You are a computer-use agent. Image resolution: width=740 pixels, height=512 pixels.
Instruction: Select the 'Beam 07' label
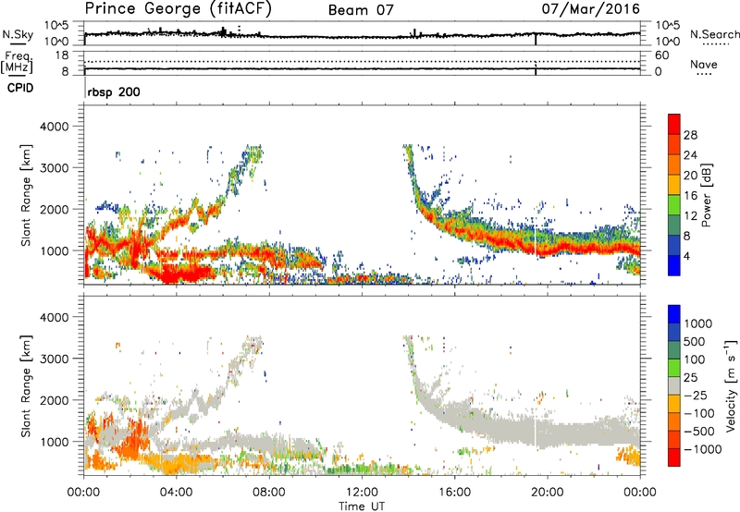[361, 10]
